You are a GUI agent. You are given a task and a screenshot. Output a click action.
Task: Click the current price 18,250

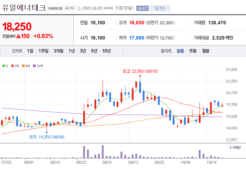tap(17, 26)
